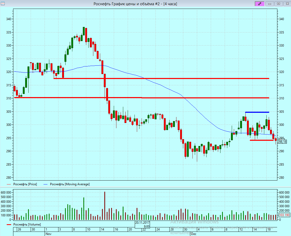
Task: Select the red horizontal level line at 310
Action: point(142,98)
